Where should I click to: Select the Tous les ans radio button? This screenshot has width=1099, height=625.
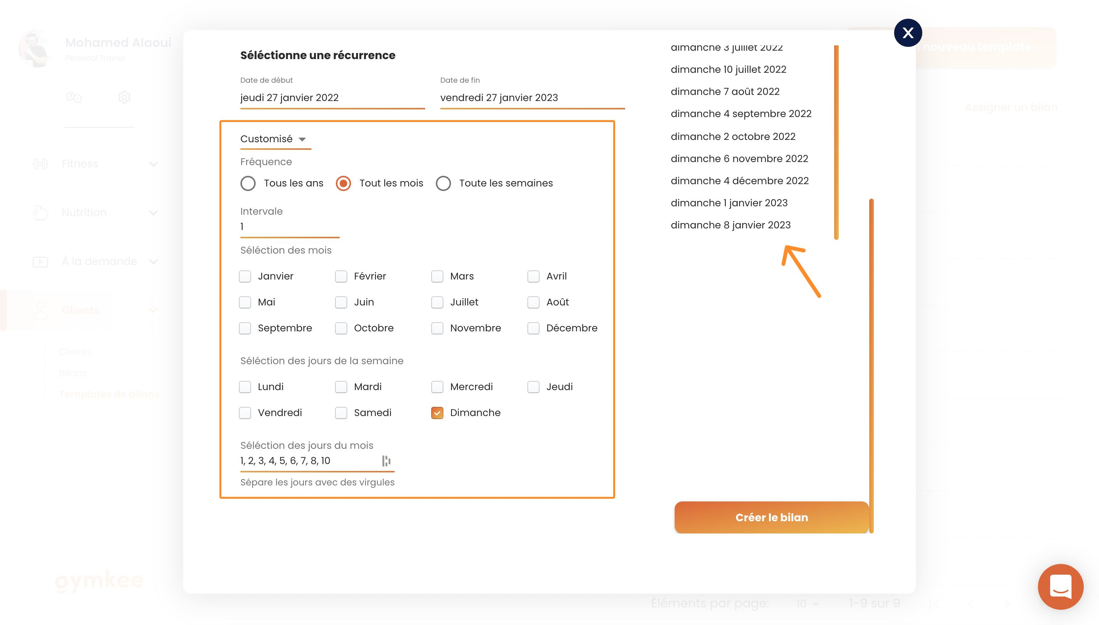coord(248,183)
